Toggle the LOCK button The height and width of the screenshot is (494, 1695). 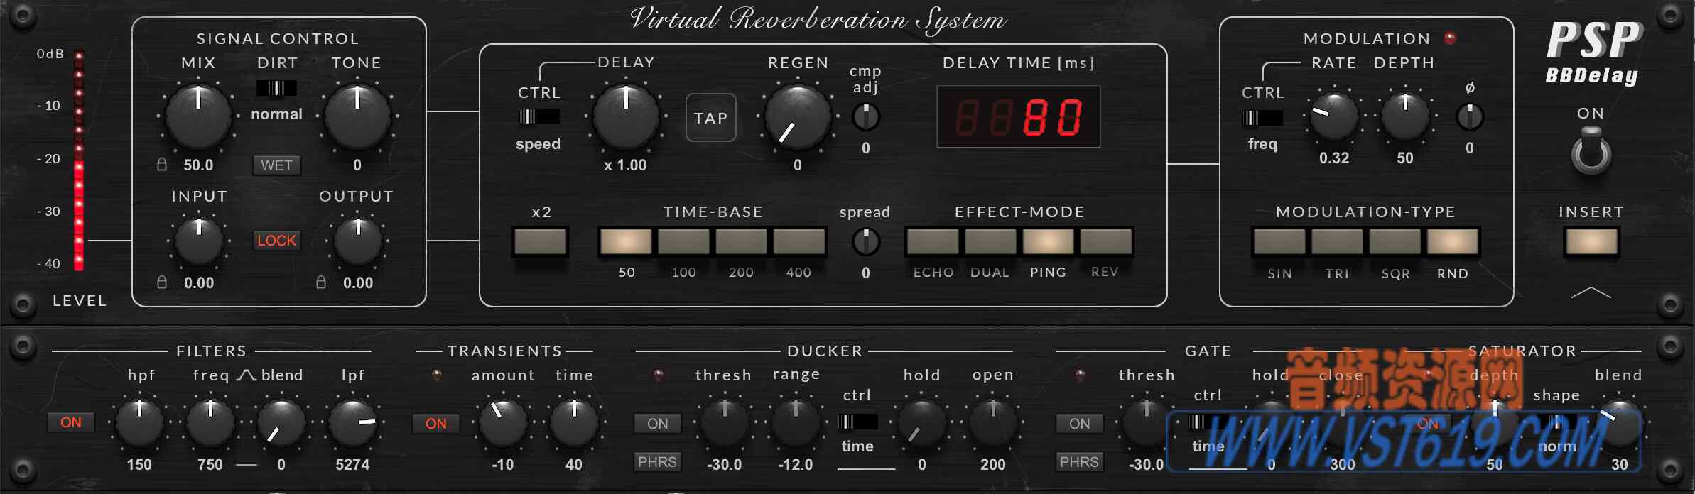276,241
